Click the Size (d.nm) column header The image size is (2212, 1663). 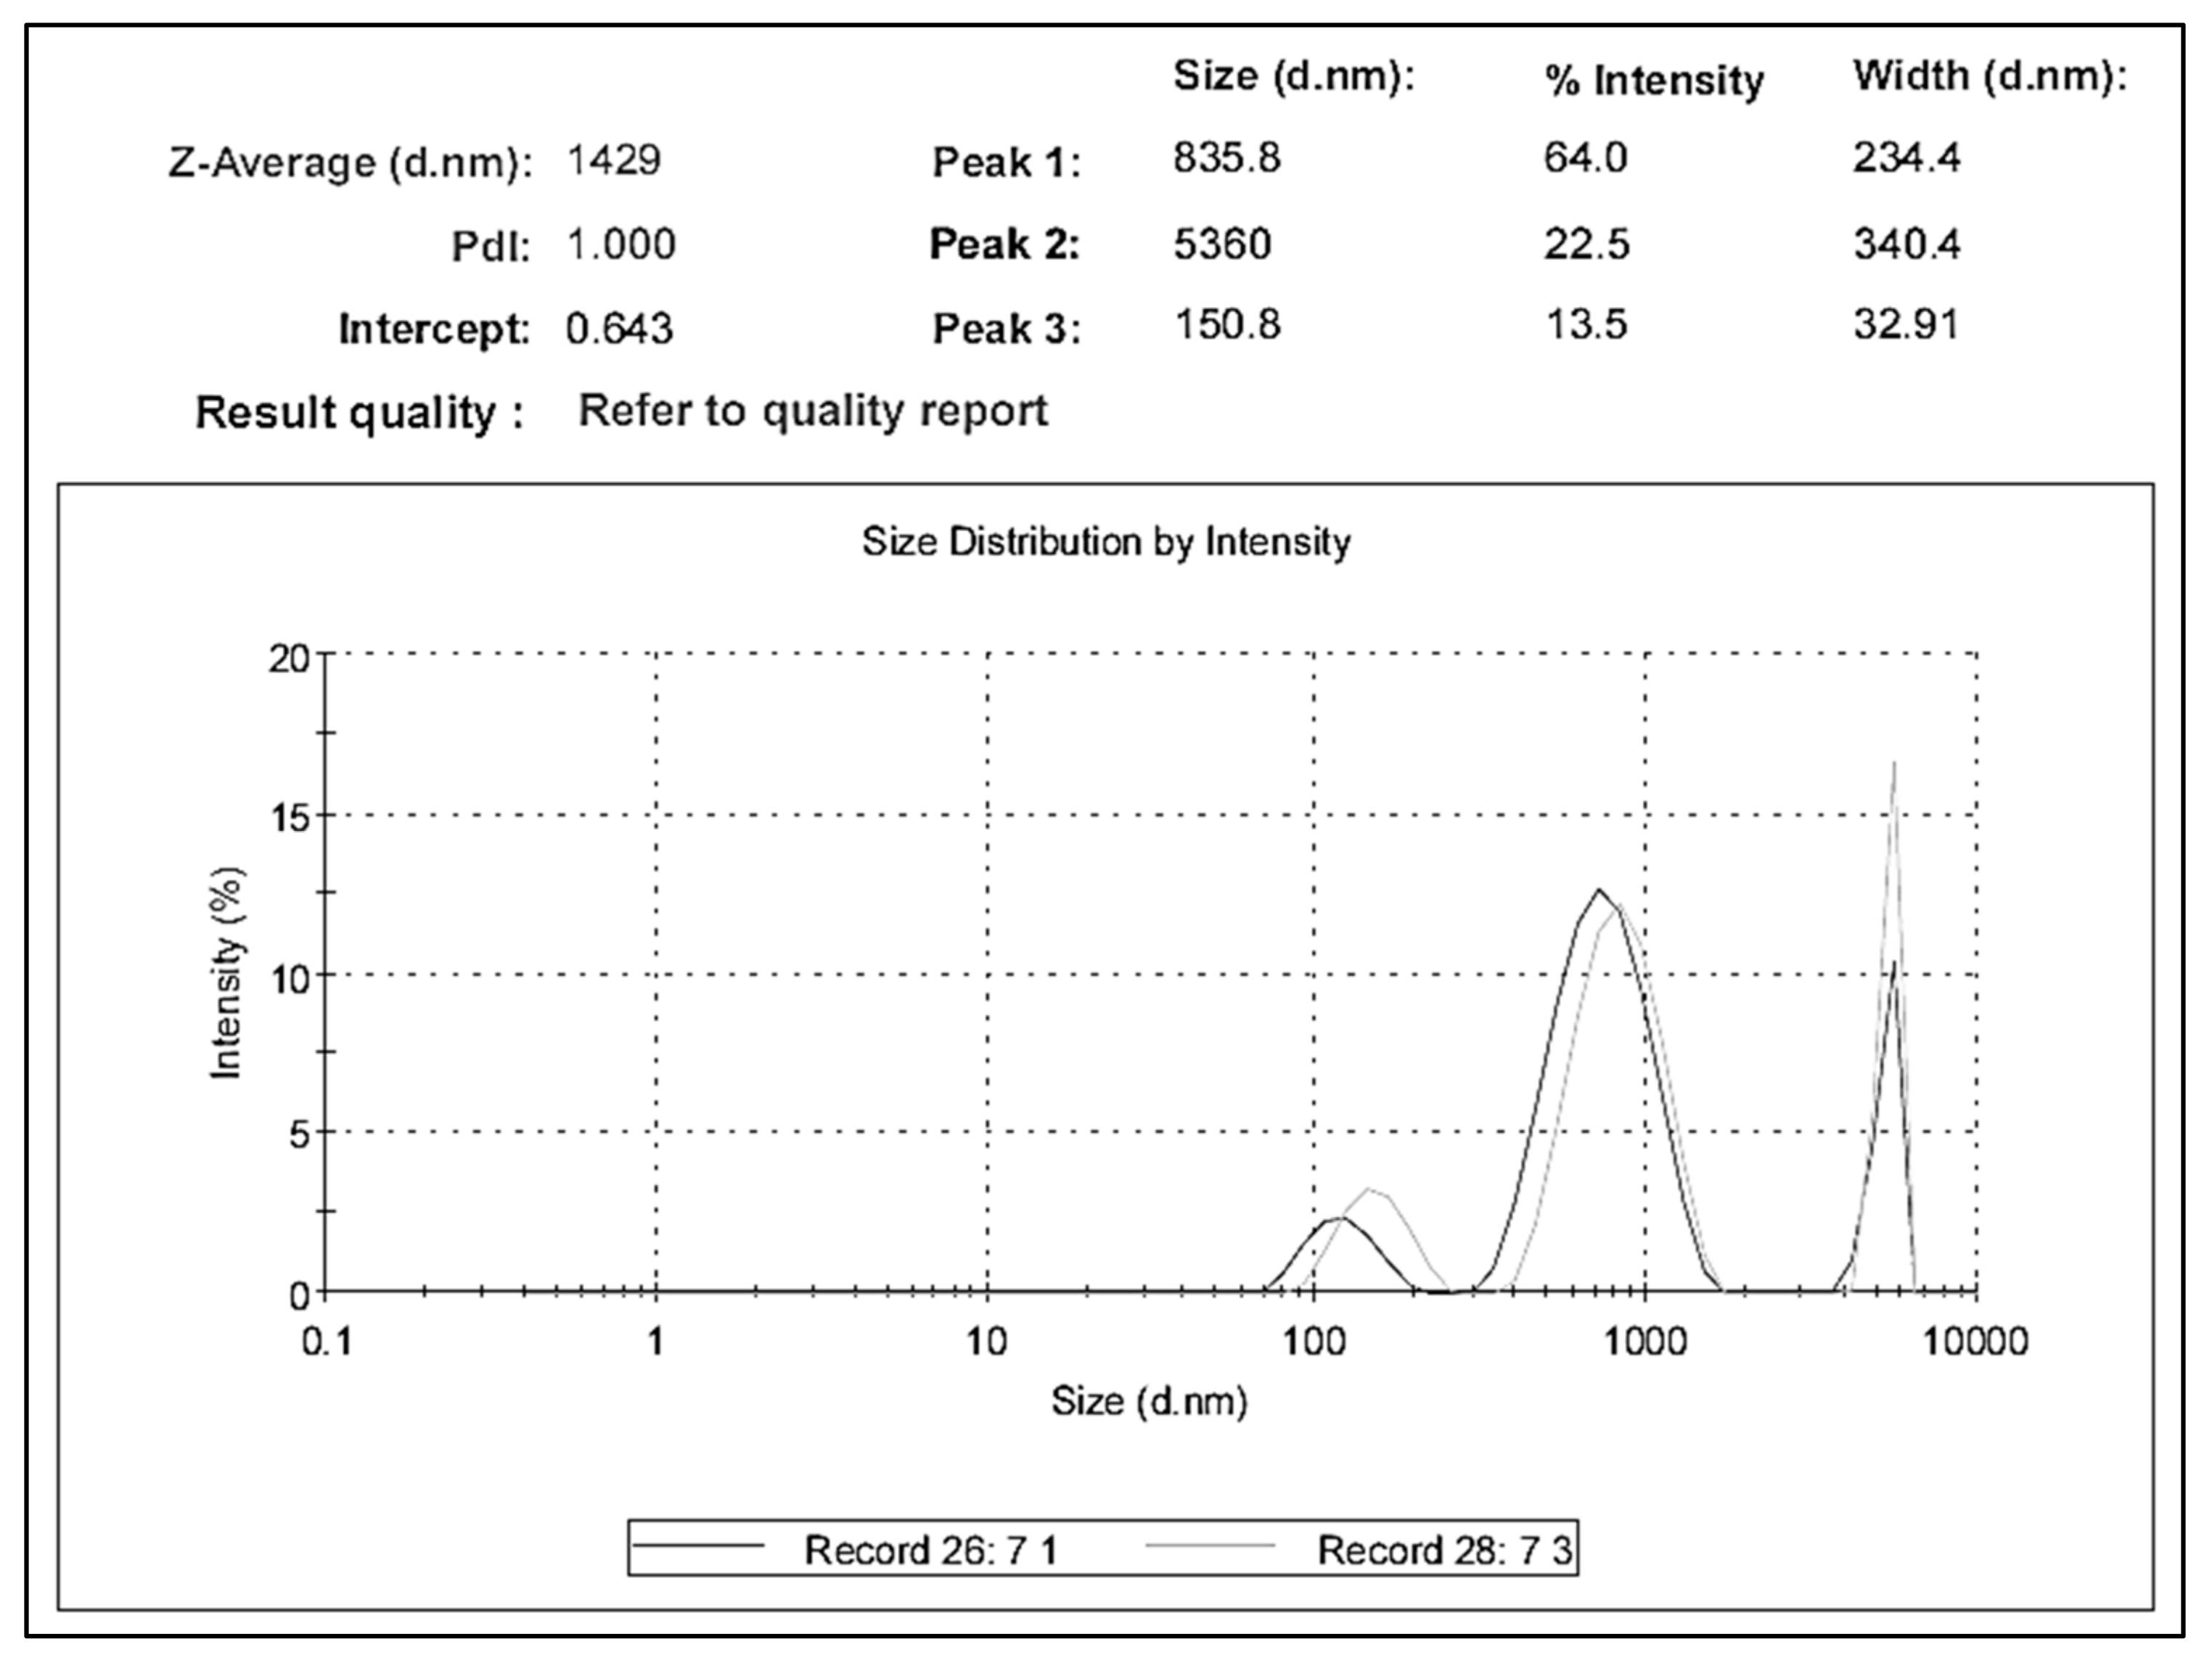click(x=1294, y=76)
